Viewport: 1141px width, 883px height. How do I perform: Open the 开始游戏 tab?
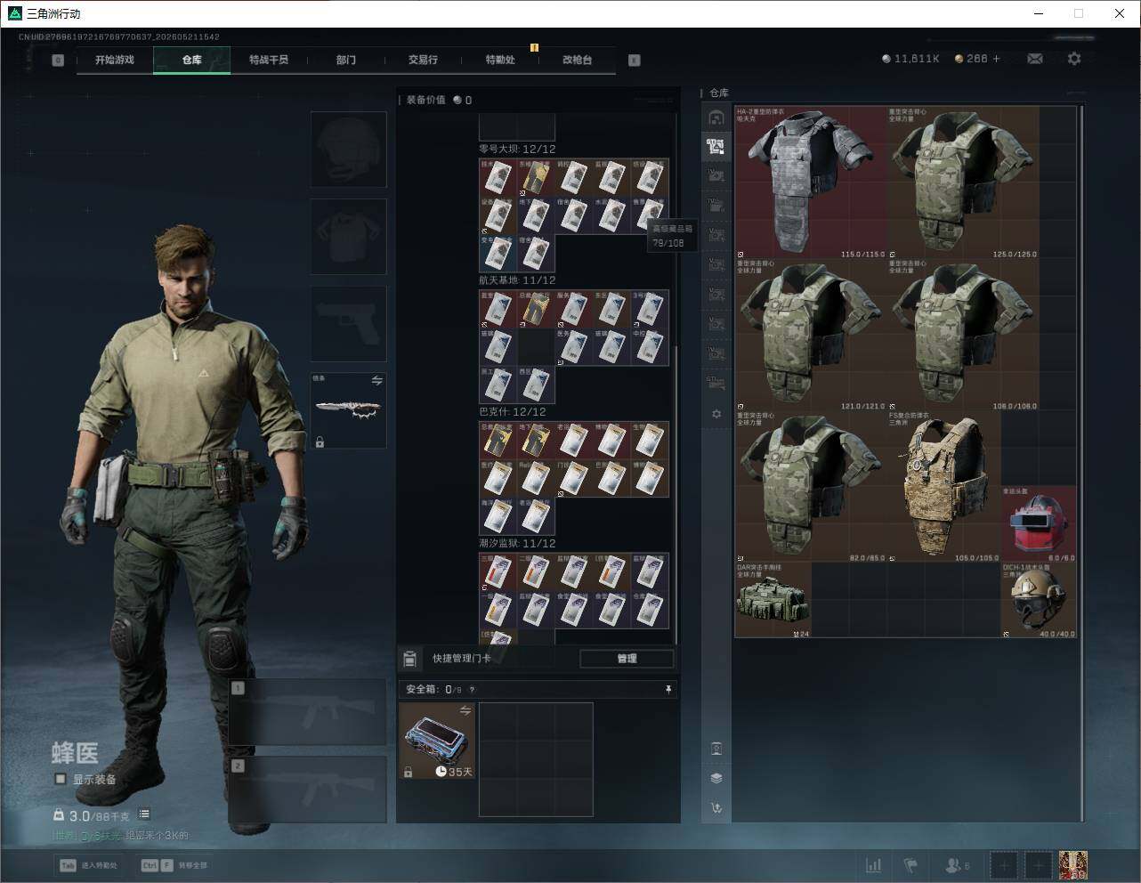coord(115,60)
